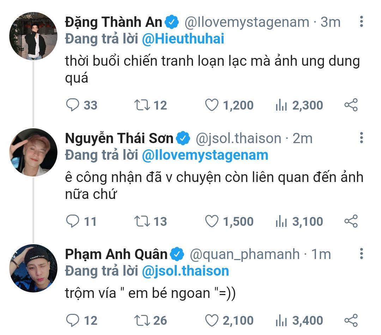Reply to Phạm Anh Quân's tweet
The height and width of the screenshot is (335, 381).
pyautogui.click(x=73, y=320)
